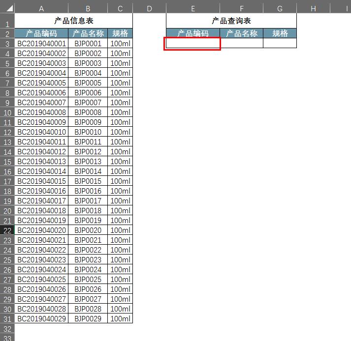The width and height of the screenshot is (351, 341).
Task: Select row 1 header
Action: tap(7, 21)
